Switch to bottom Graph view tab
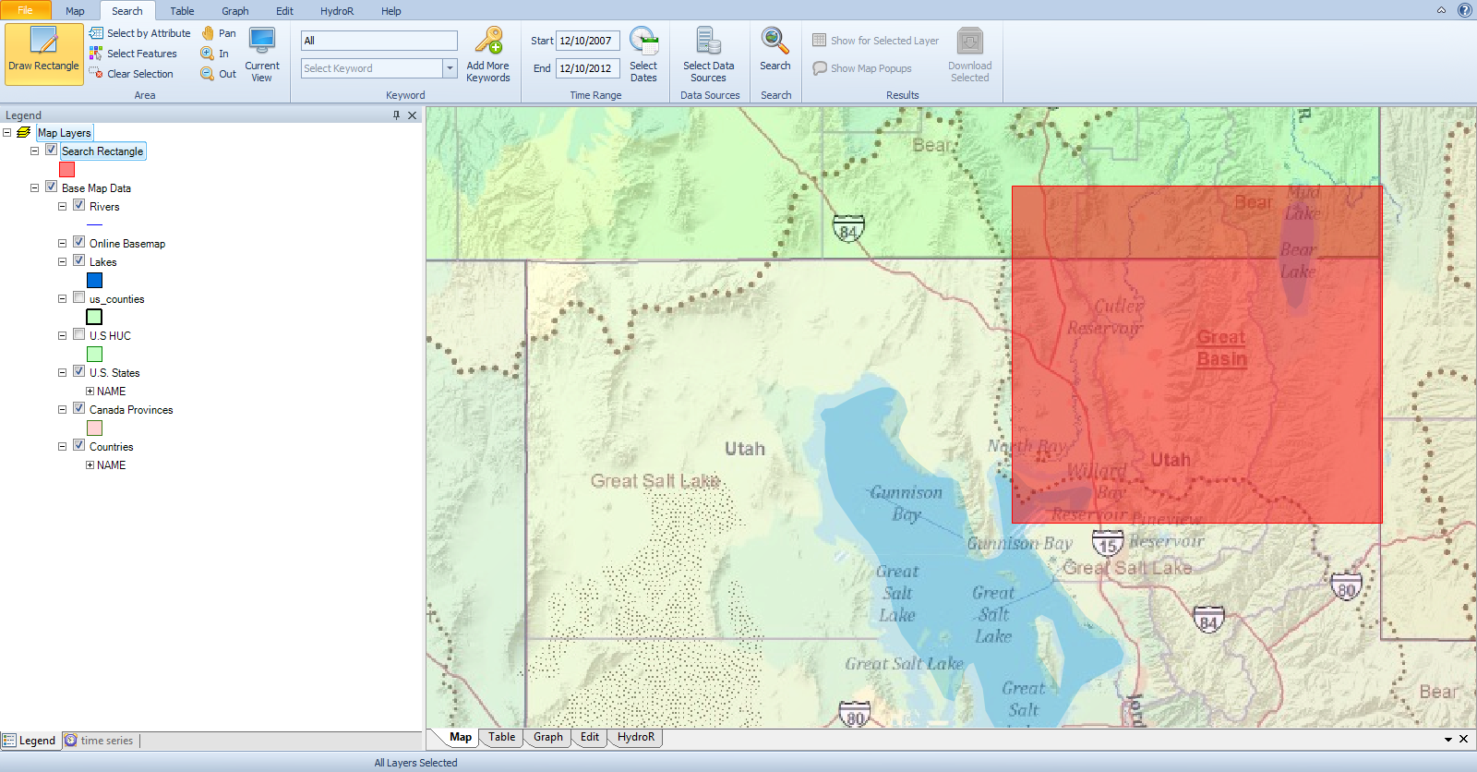Image resolution: width=1477 pixels, height=772 pixels. [548, 737]
